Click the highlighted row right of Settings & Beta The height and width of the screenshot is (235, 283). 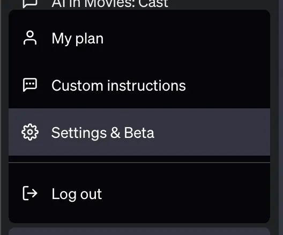click(212, 132)
